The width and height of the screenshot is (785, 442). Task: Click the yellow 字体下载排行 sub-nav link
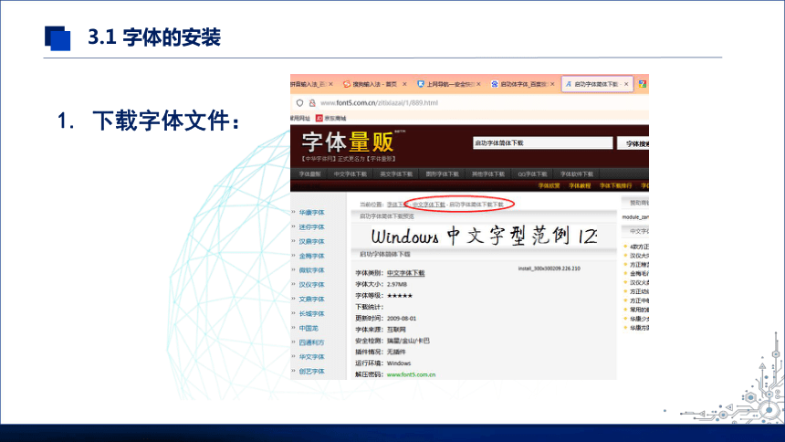click(x=616, y=186)
